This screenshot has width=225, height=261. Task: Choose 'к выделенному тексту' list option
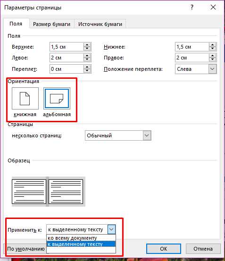(81, 244)
